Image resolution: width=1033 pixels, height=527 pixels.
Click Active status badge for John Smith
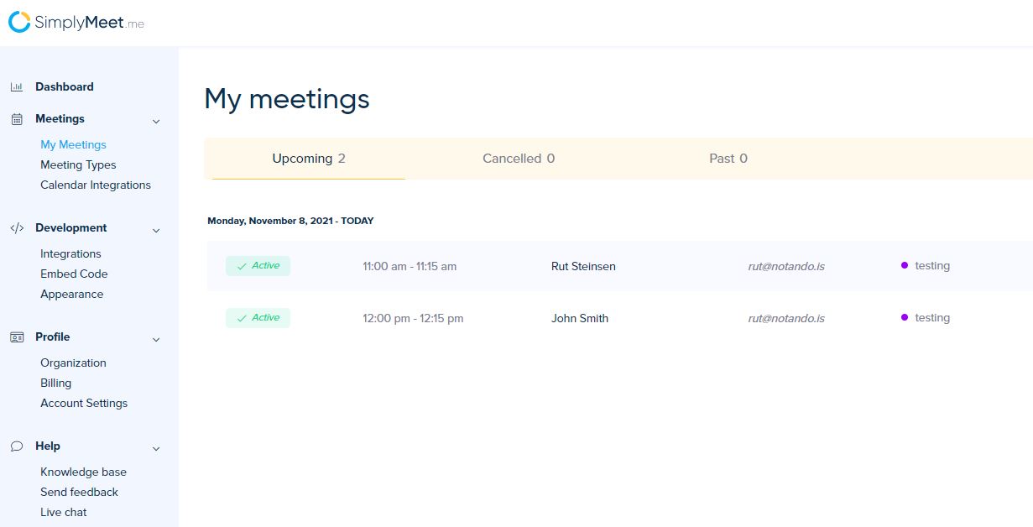pyautogui.click(x=258, y=318)
